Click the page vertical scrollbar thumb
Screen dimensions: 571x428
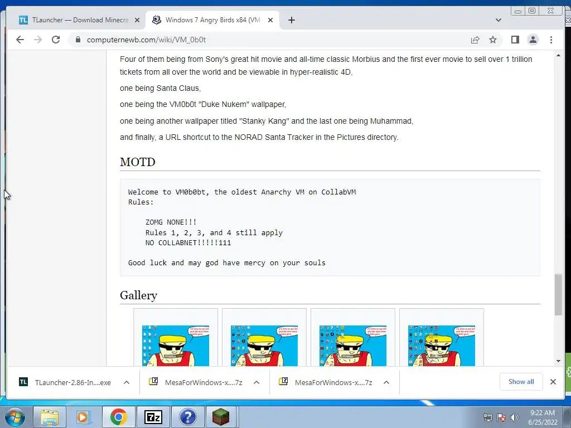[x=558, y=294]
